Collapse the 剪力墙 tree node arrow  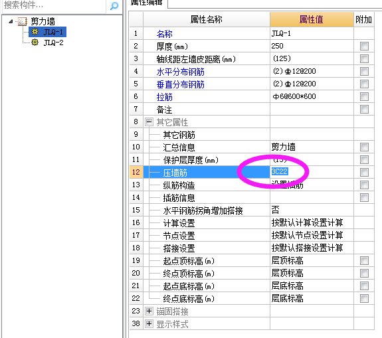click(11, 21)
